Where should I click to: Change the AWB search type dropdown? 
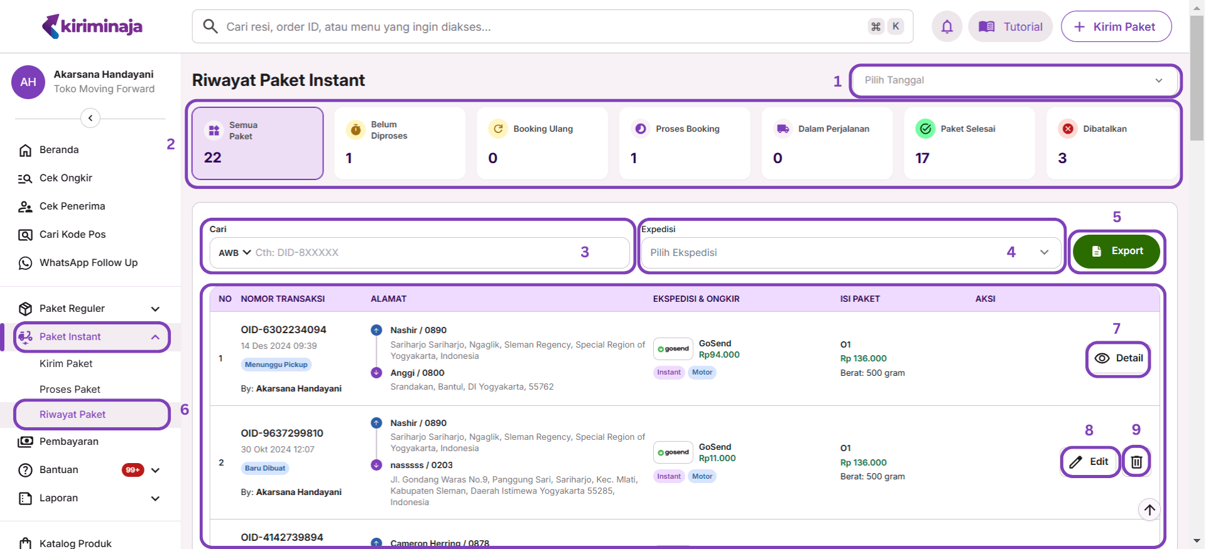point(234,253)
